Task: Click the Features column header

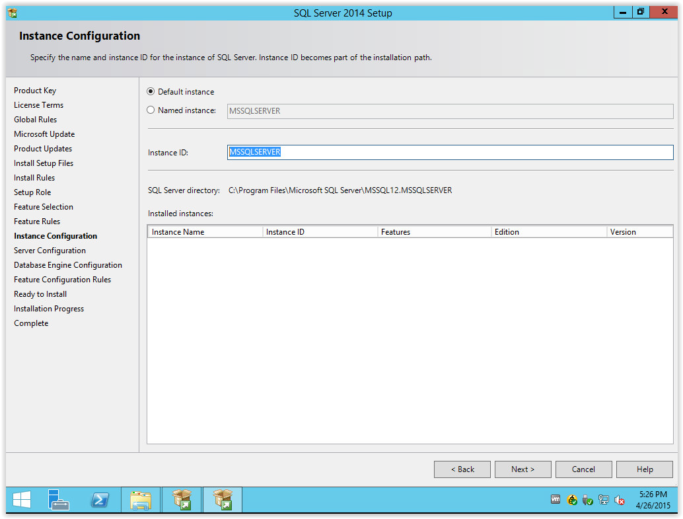Action: click(434, 232)
